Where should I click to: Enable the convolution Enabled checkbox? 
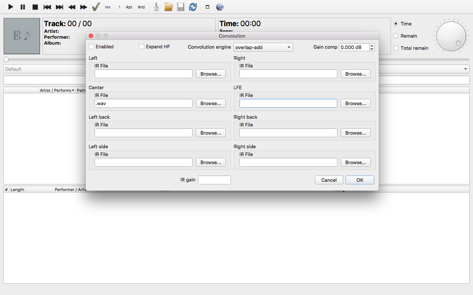[92, 47]
